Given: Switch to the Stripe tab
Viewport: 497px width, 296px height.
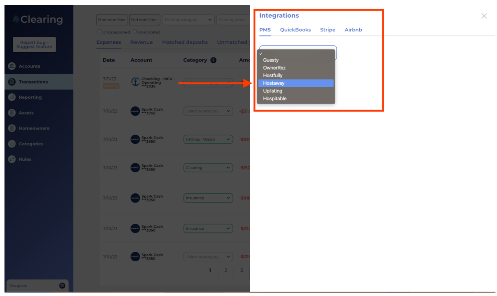Looking at the screenshot, I should pos(328,30).
